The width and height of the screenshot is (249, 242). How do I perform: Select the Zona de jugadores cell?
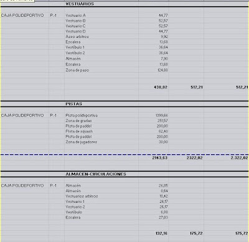pos(82,142)
